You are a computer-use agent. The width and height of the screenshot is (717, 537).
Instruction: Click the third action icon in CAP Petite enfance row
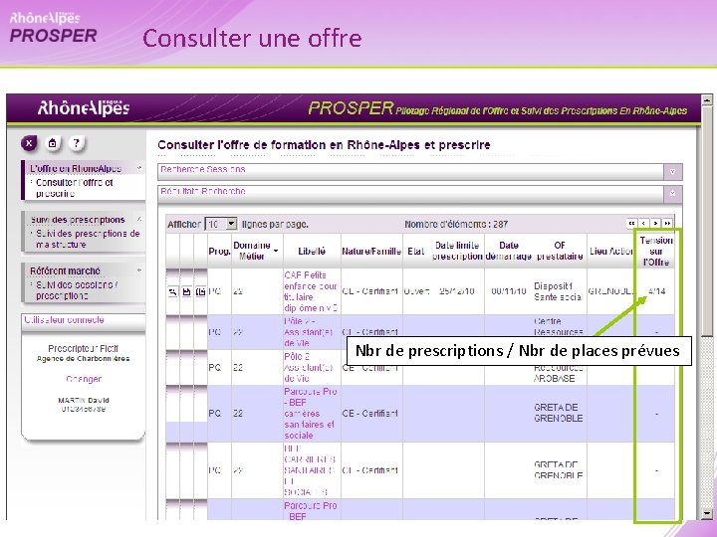point(200,291)
